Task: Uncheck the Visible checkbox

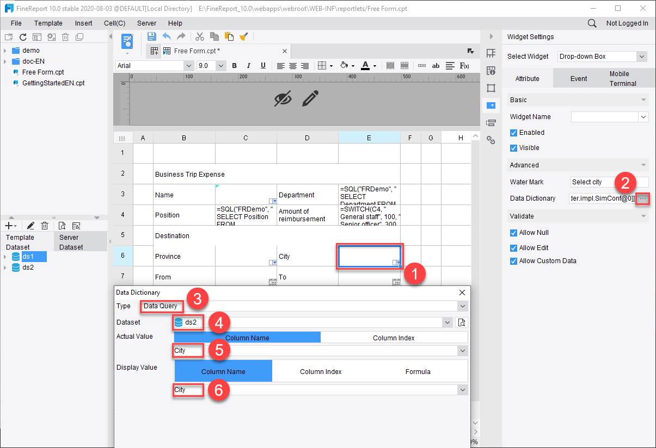Action: (513, 148)
